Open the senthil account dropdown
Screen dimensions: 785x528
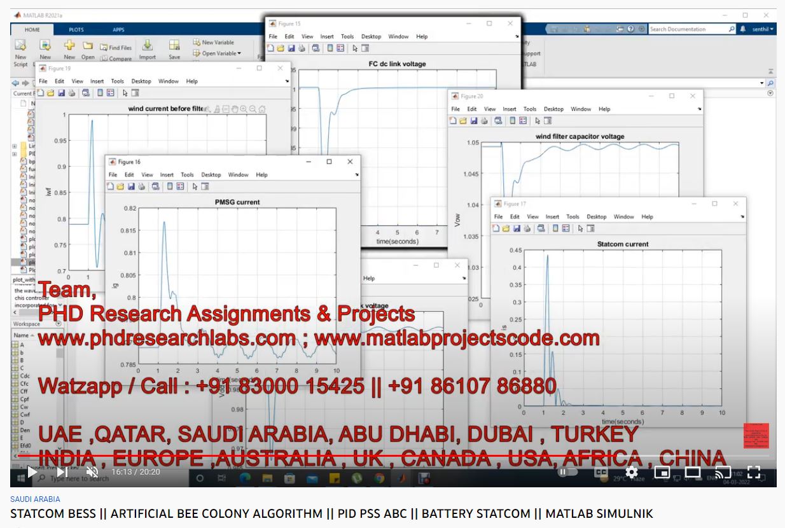763,29
